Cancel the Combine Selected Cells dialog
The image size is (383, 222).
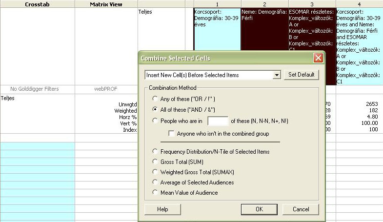[x=301, y=209]
